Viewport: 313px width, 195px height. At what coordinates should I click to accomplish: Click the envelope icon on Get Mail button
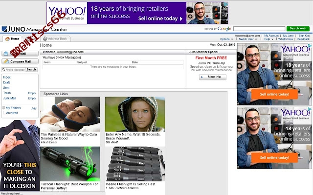click(x=6, y=54)
